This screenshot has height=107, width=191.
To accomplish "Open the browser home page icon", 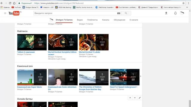I will pos(14,3).
